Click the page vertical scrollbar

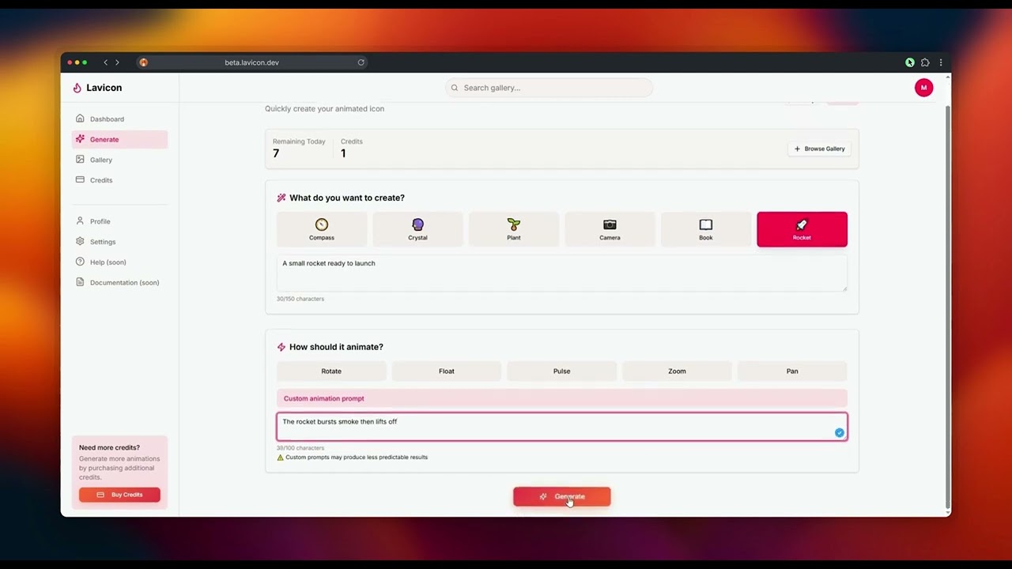tap(947, 306)
